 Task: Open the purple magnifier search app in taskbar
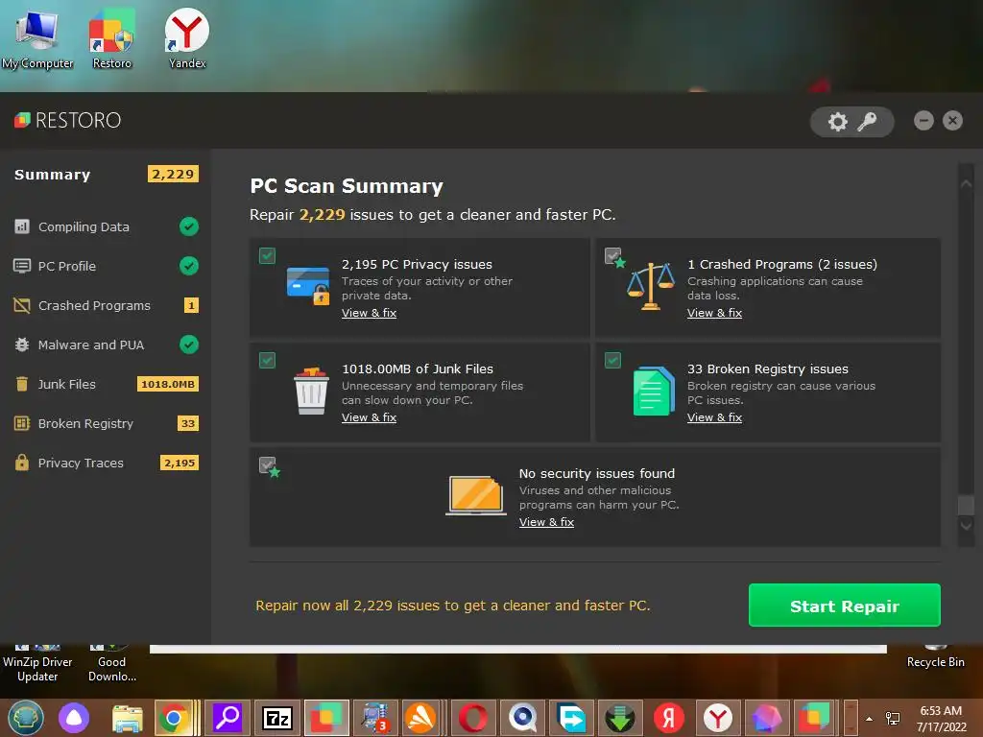(x=227, y=718)
